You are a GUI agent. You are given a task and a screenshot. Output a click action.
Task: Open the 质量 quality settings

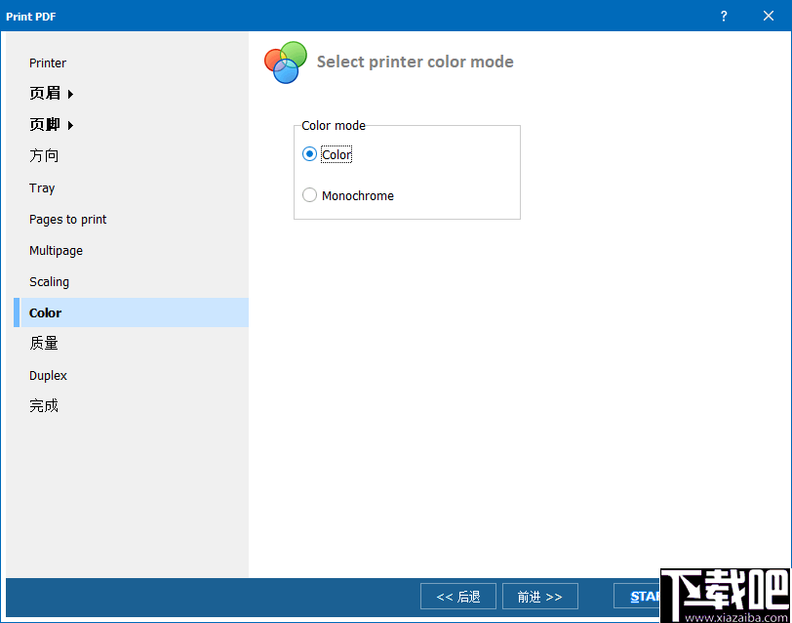point(43,344)
